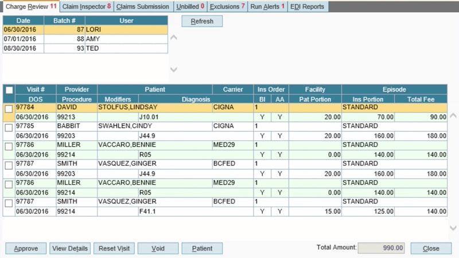Toggle the select-all checkbox in header
The height and width of the screenshot is (258, 459).
pyautogui.click(x=9, y=90)
